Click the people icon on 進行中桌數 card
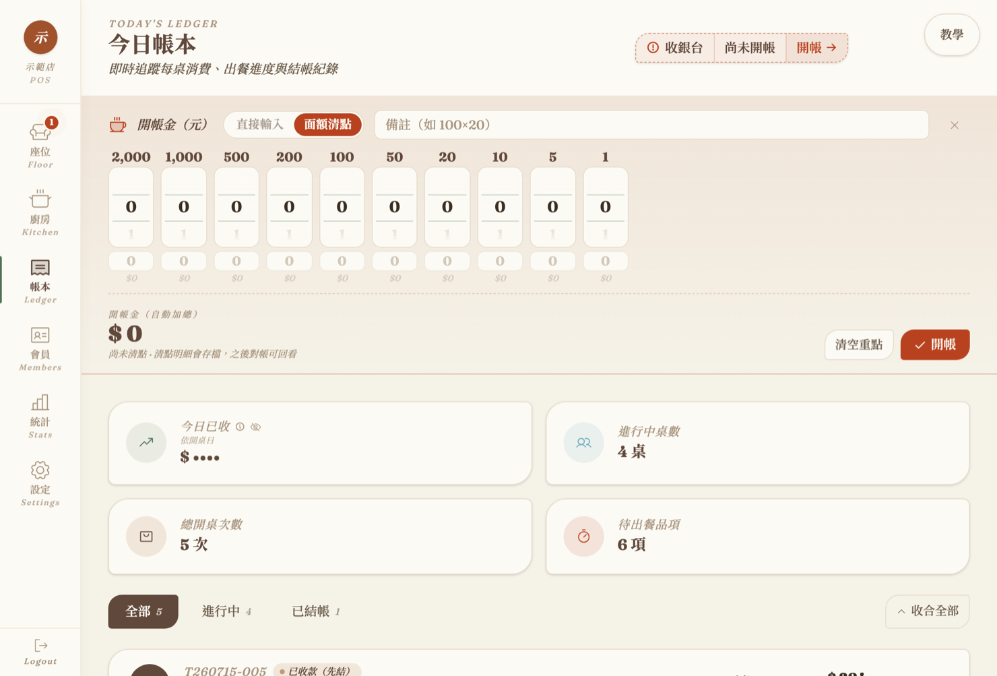The height and width of the screenshot is (676, 997). [x=583, y=443]
